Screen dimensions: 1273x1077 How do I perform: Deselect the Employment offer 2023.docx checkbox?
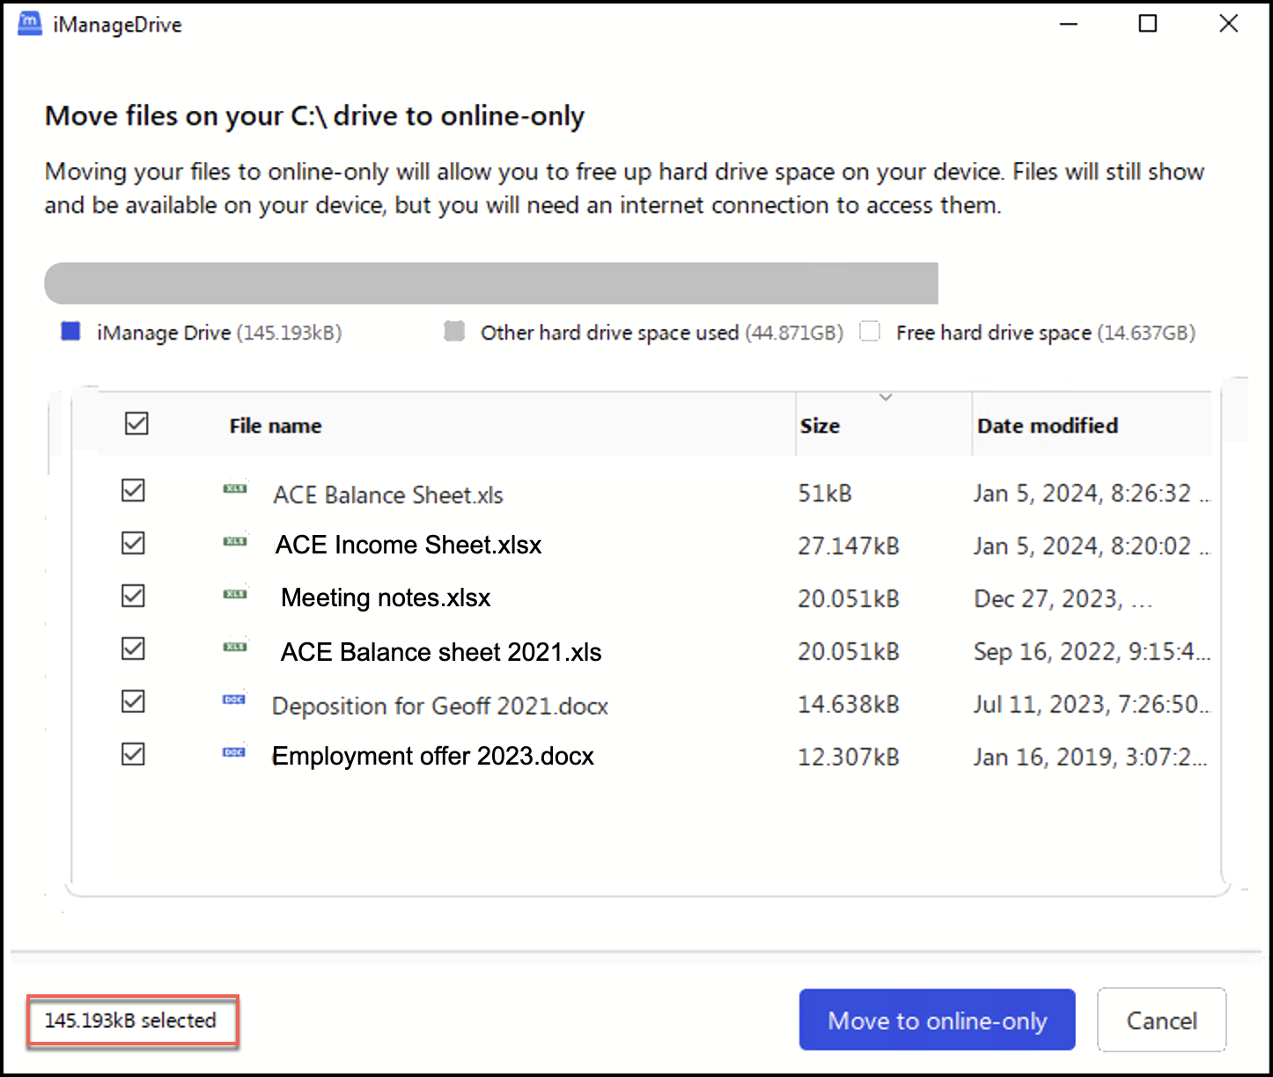pos(133,754)
